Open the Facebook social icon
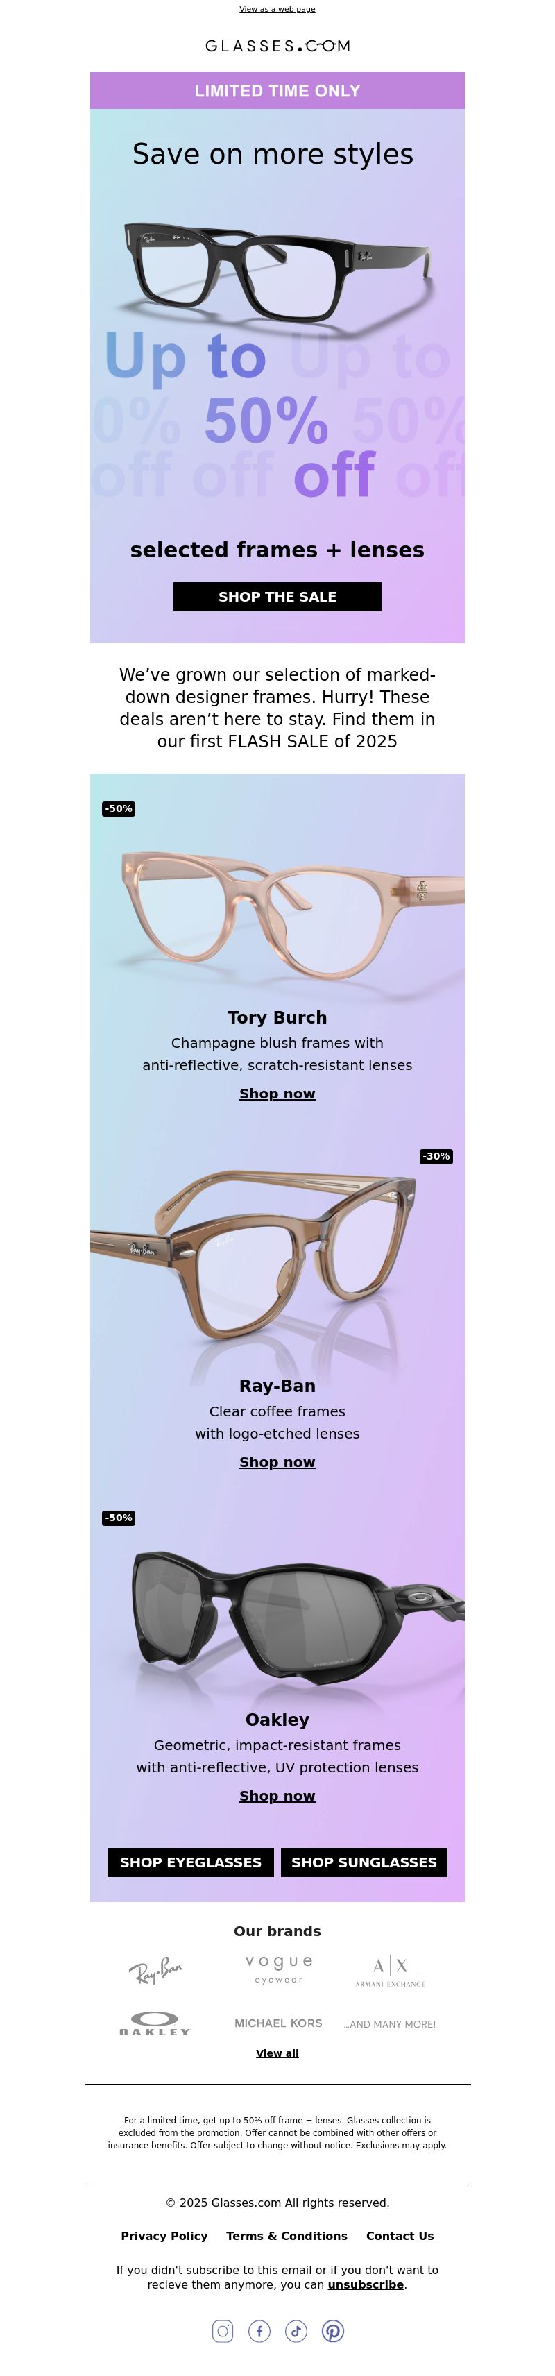 point(259,2331)
